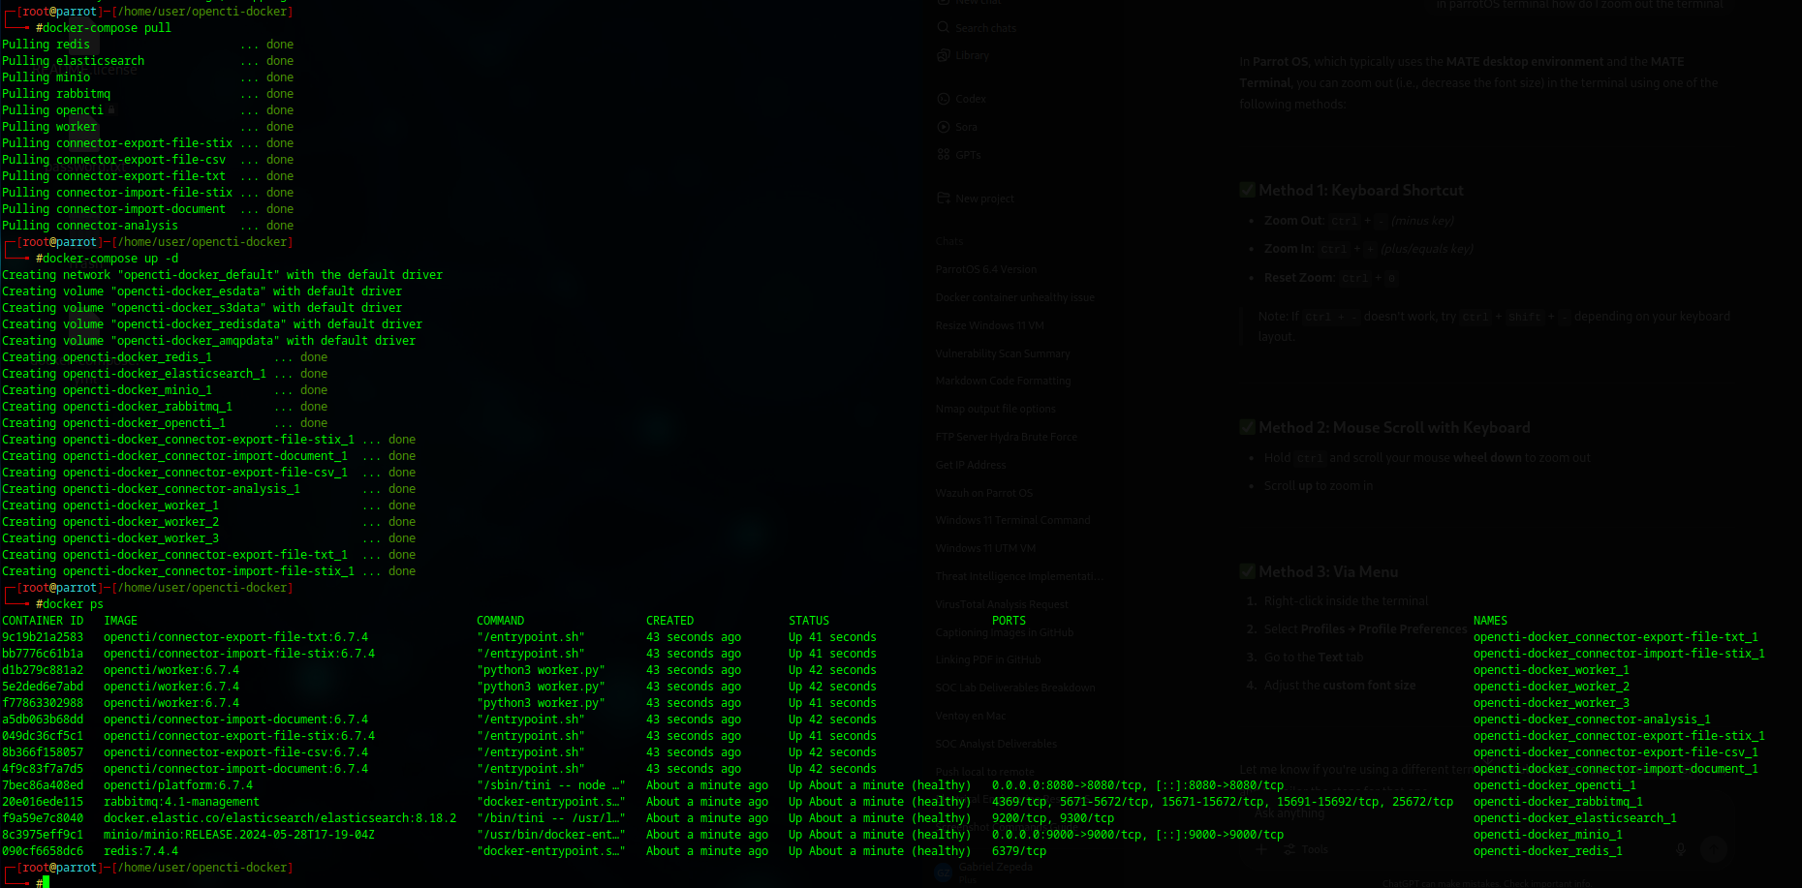Launch Sora from the sidebar

pos(943,126)
